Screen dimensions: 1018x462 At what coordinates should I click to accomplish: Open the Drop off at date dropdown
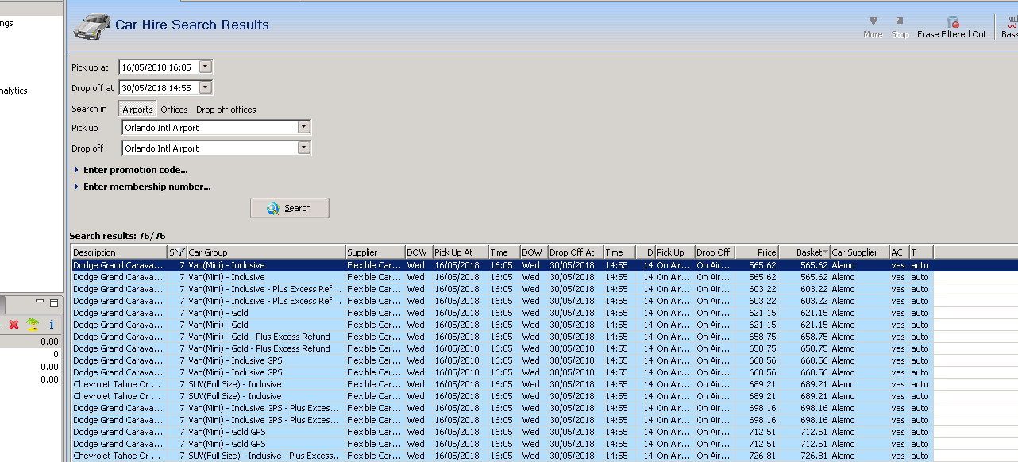[x=206, y=88]
